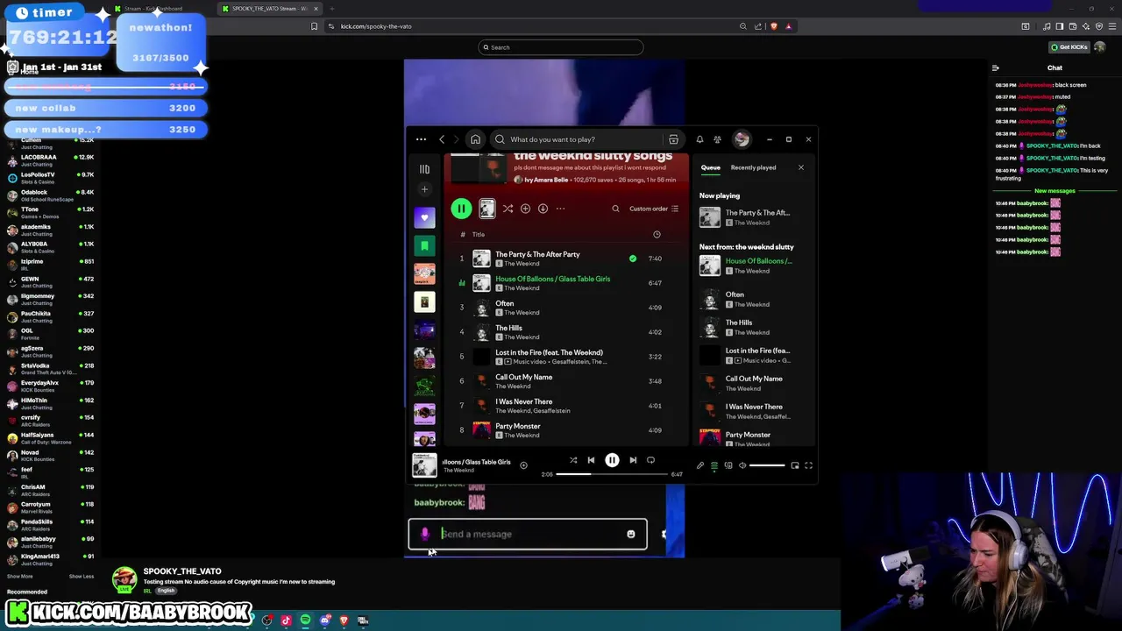
Task: Open Spotify Friend Activity icon
Action: (717, 139)
